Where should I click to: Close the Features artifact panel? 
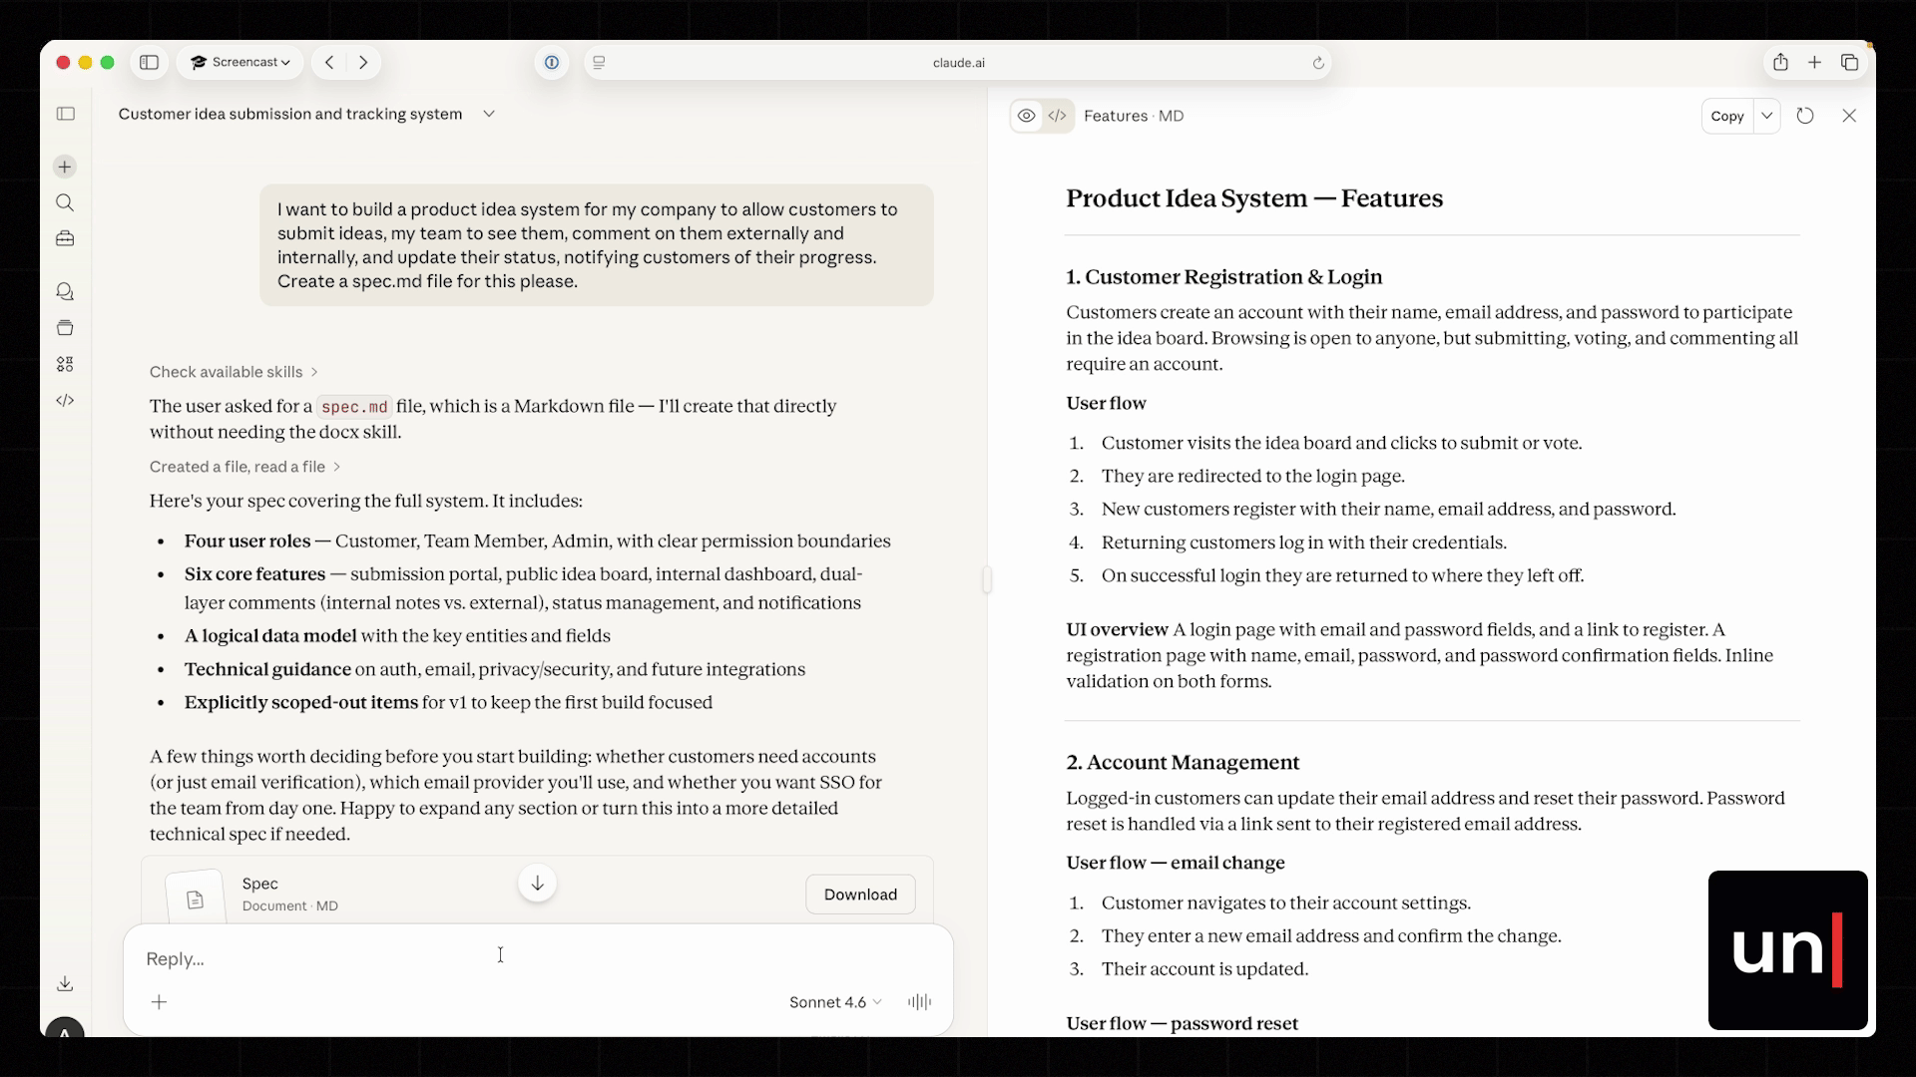point(1849,116)
